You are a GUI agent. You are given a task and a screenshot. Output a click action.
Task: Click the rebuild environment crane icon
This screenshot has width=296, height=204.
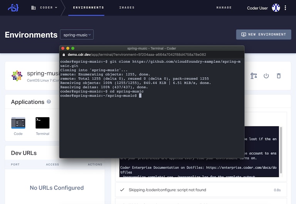pos(254,76)
